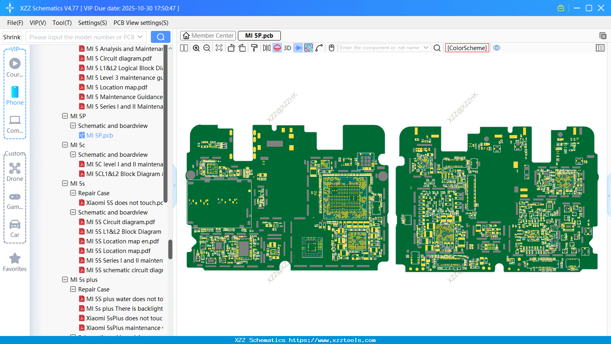Open the Computer category in the sidebar
The width and height of the screenshot is (611, 344).
(x=15, y=124)
